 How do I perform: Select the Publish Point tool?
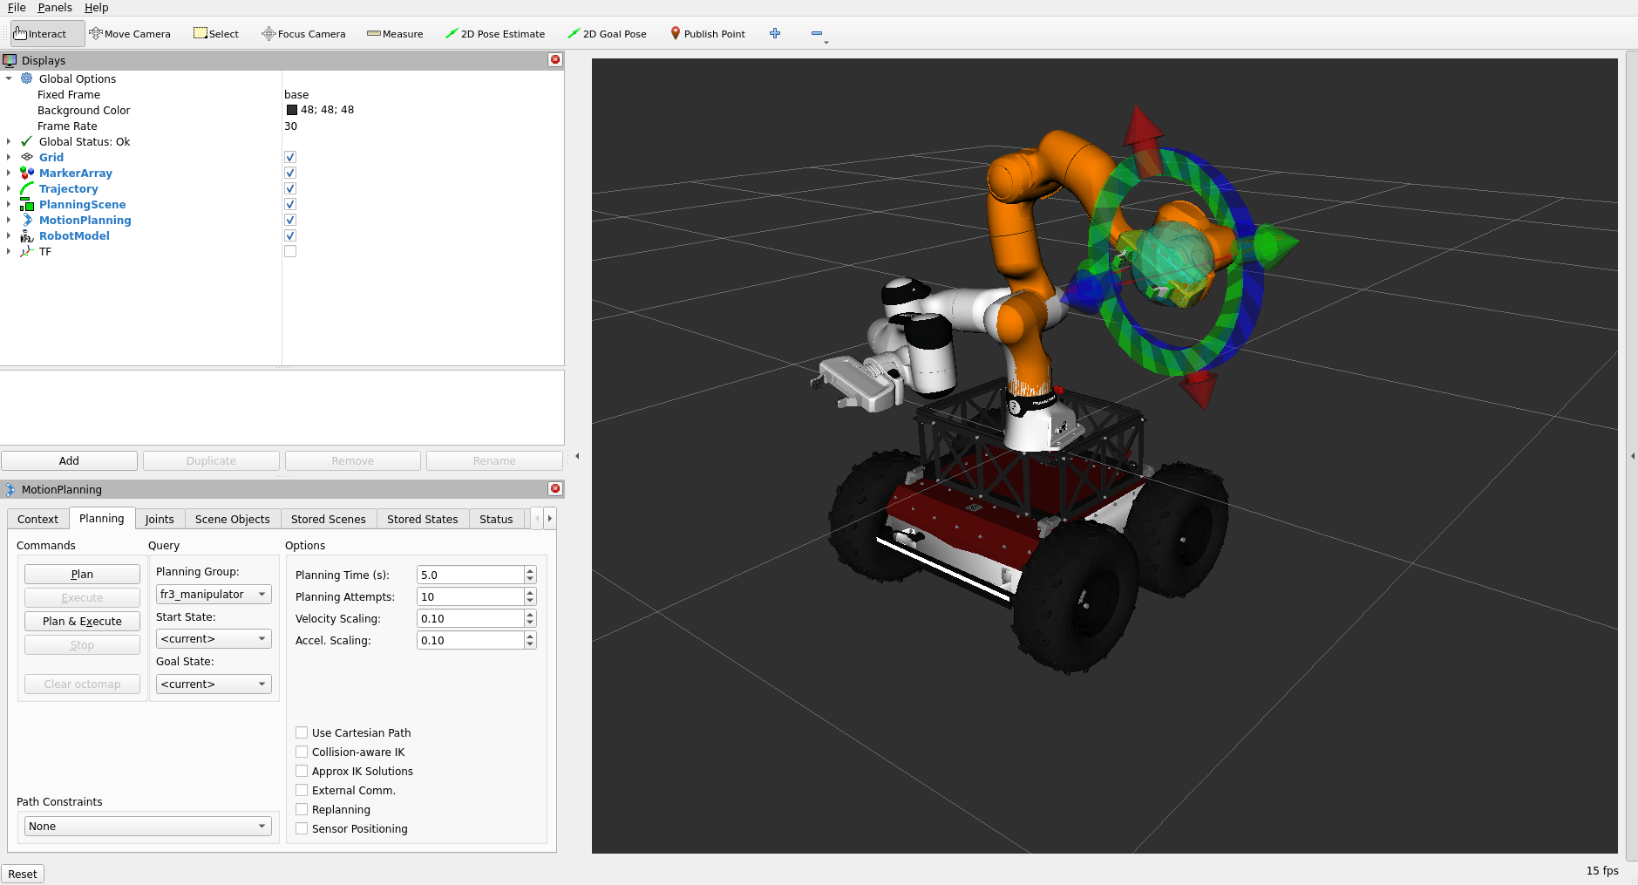(x=708, y=34)
